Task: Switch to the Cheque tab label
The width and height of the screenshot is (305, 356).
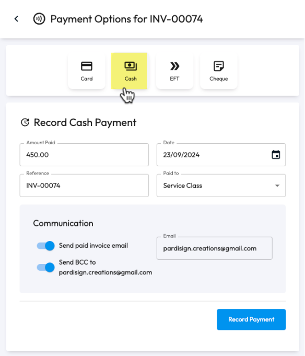Action: [219, 79]
